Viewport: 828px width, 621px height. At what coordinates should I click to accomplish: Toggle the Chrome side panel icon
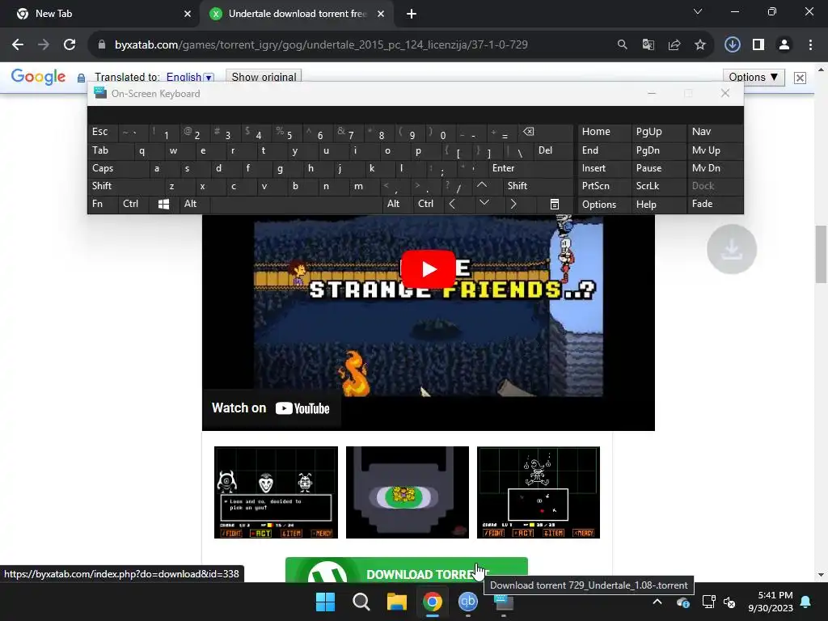[x=758, y=45]
